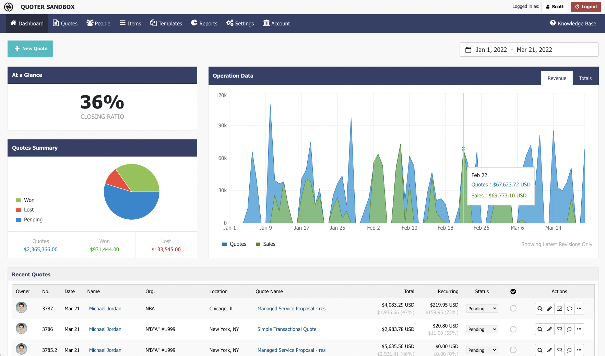Open more actions for quote 3785.2

[579, 350]
